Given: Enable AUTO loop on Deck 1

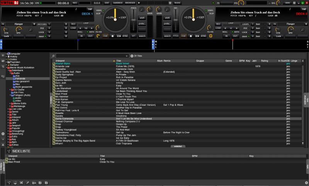Looking at the screenshot, I should 90,32.
